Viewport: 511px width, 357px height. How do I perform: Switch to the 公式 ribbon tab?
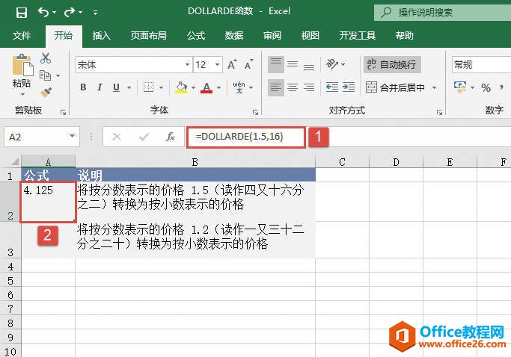(196, 35)
